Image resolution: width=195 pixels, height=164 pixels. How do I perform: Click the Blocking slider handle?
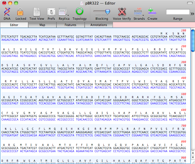107,12
